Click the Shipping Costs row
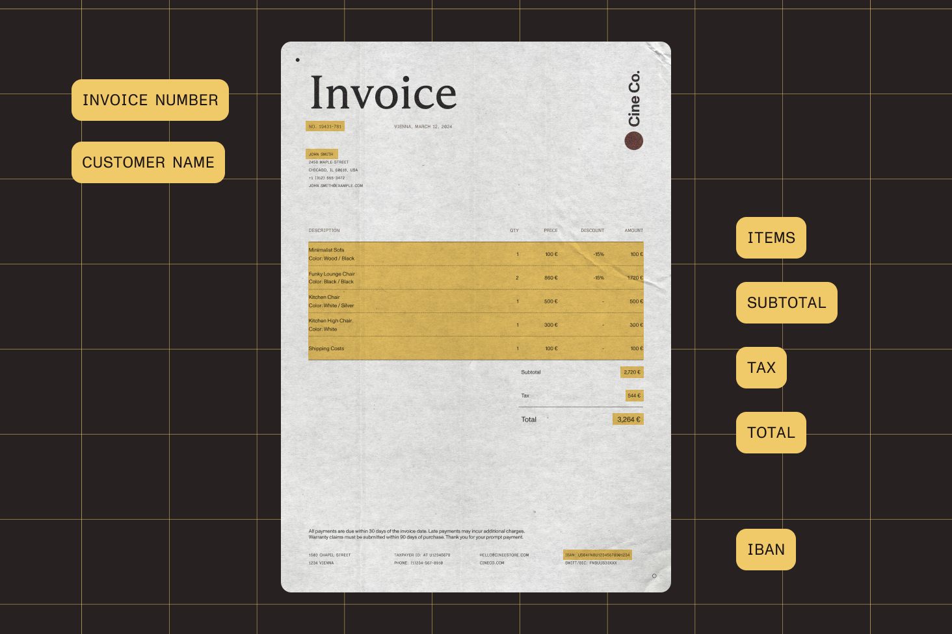The image size is (952, 634). click(475, 349)
